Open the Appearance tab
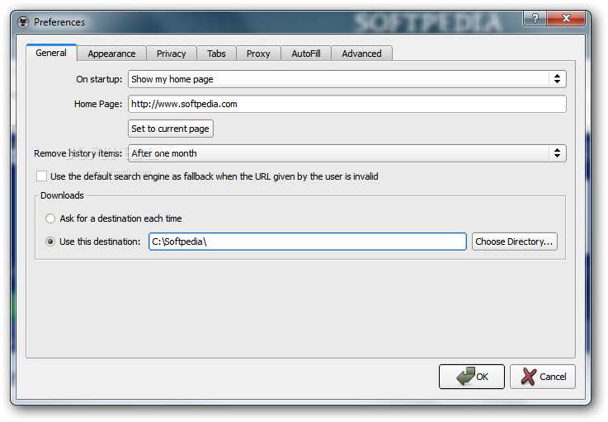 [x=111, y=54]
